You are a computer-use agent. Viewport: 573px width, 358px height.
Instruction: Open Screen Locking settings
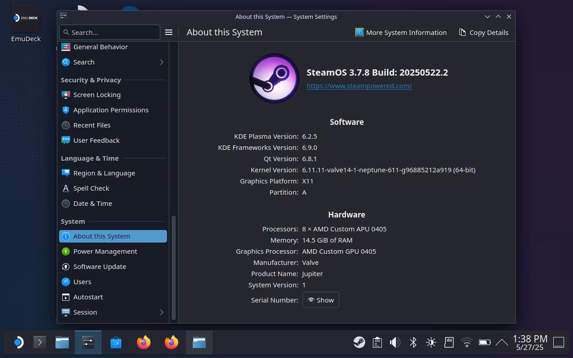113,95
